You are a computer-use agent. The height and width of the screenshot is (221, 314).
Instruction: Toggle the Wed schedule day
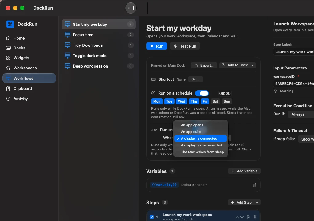181,101
